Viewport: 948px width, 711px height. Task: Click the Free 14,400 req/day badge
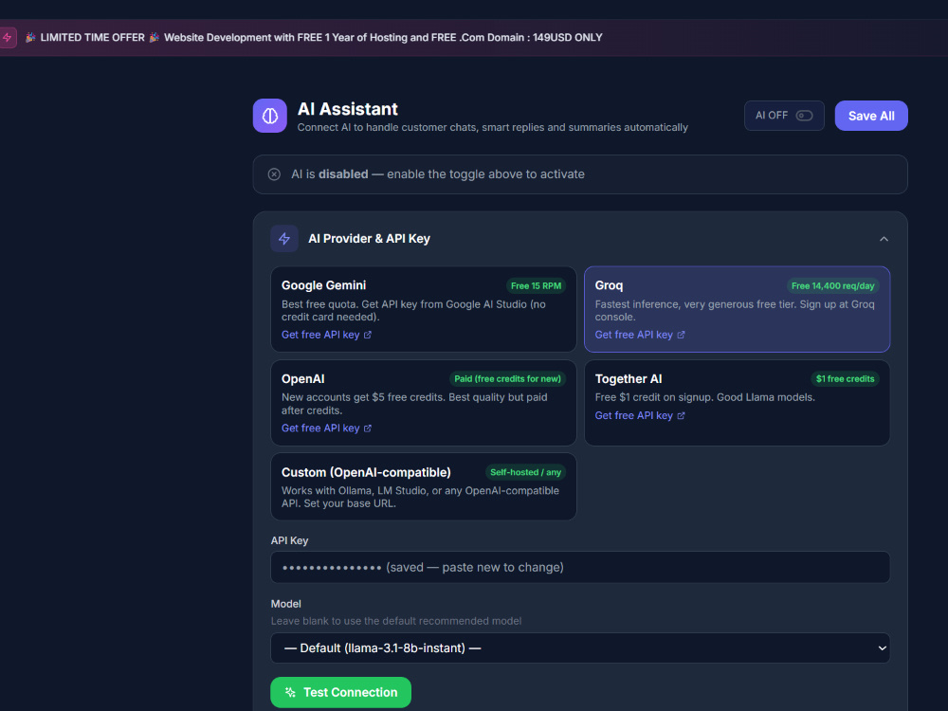832,286
